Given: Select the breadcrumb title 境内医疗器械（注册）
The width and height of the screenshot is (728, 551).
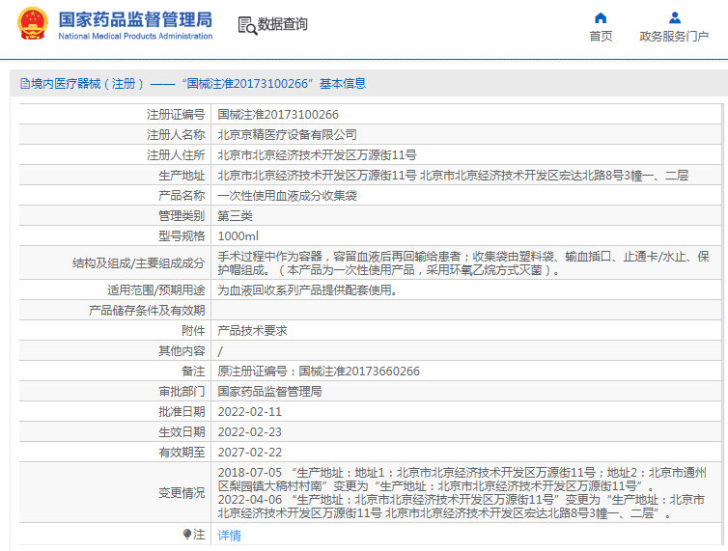Looking at the screenshot, I should pyautogui.click(x=87, y=84).
